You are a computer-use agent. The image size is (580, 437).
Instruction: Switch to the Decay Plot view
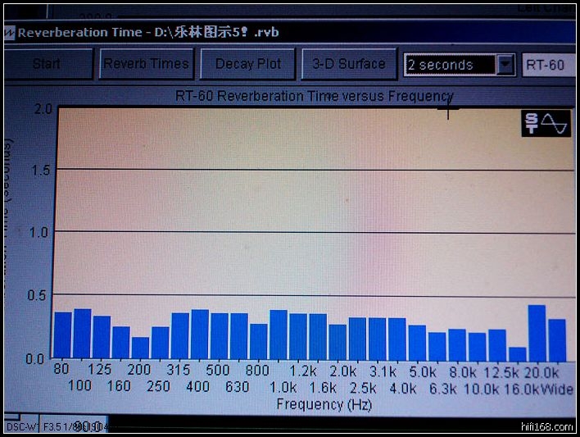click(247, 64)
